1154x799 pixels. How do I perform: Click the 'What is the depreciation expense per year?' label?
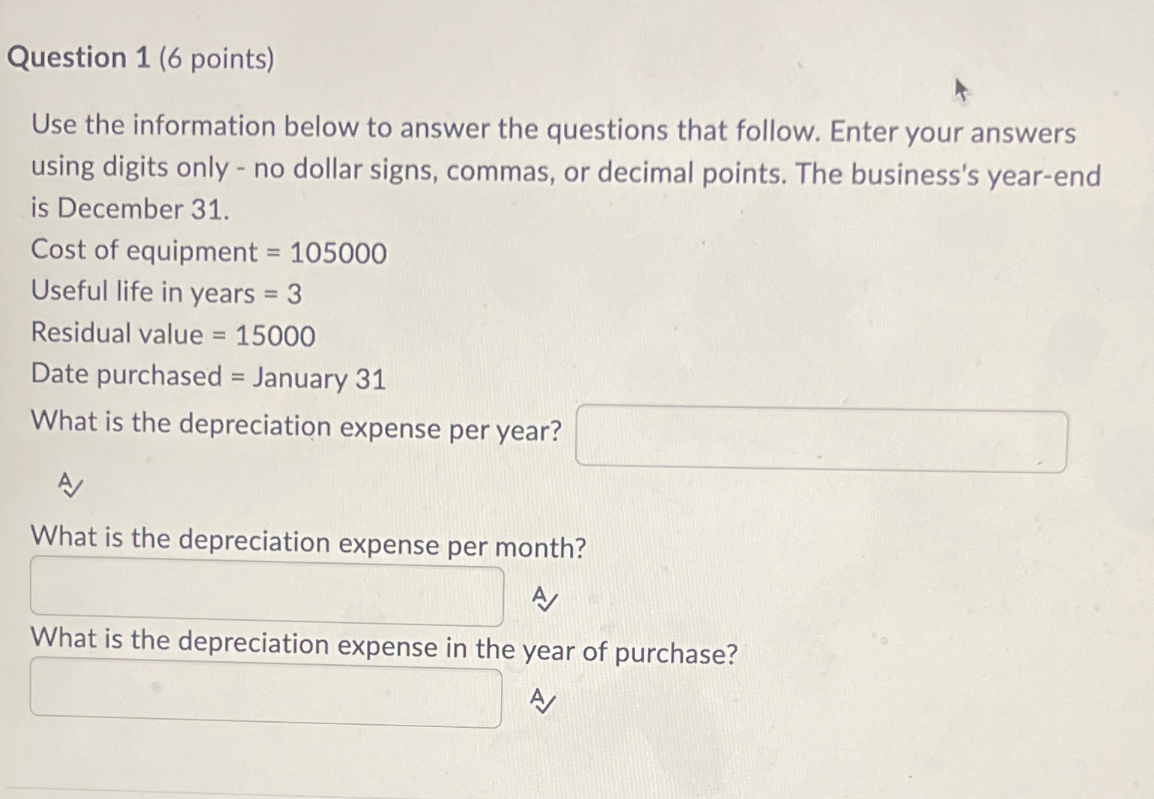pos(296,427)
